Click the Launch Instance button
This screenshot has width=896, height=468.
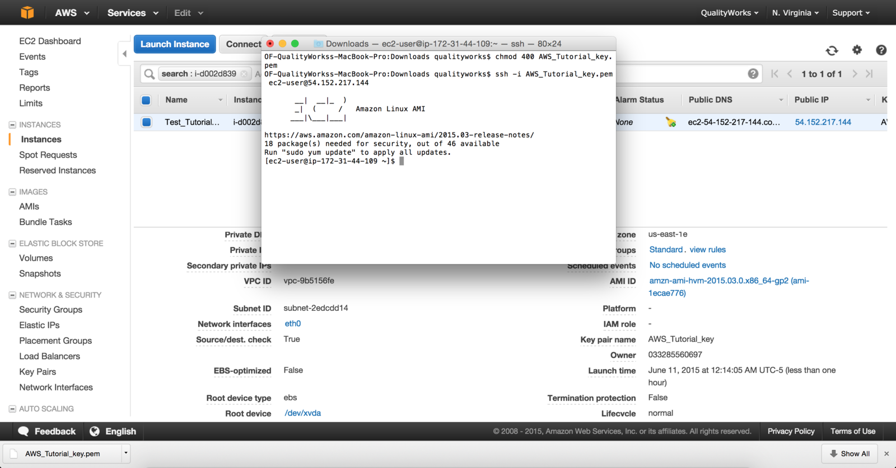point(175,44)
